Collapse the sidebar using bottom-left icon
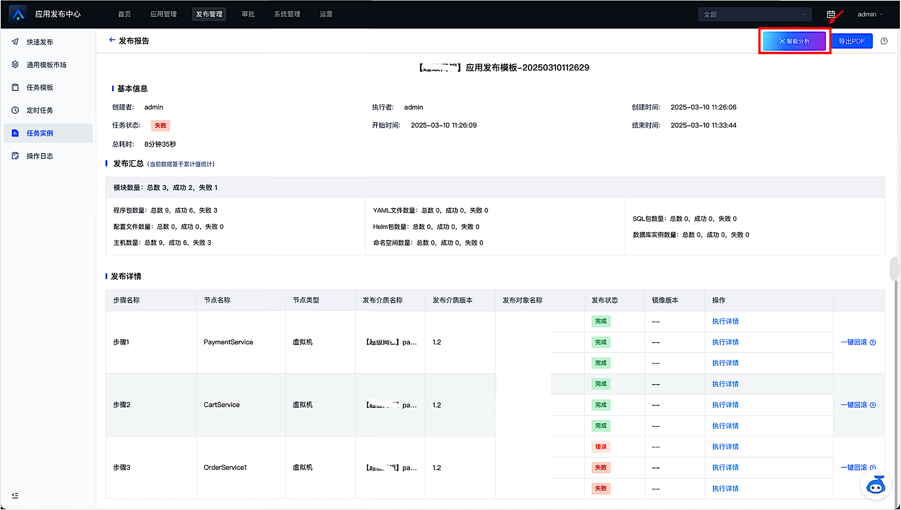The width and height of the screenshot is (901, 510). [15, 495]
